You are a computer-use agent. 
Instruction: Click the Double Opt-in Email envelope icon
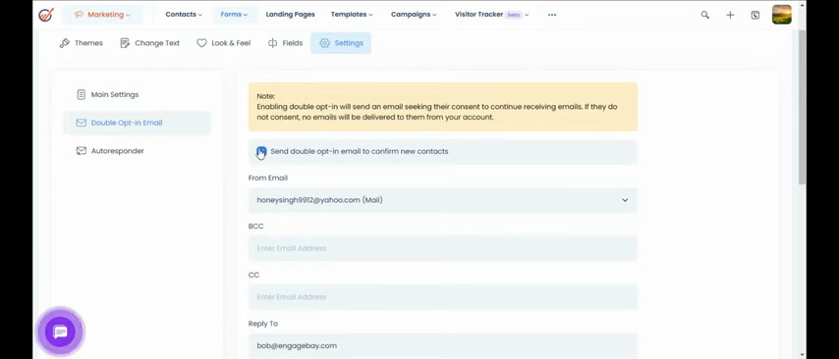coord(81,123)
